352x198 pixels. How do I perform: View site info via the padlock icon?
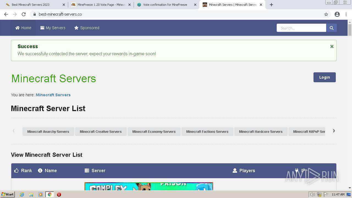tap(35, 14)
